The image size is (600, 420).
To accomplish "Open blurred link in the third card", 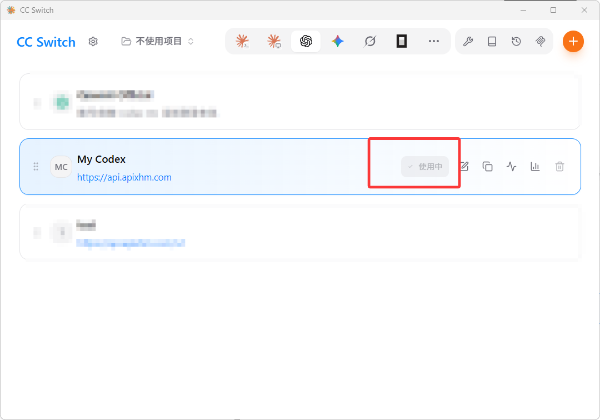I will click(131, 243).
